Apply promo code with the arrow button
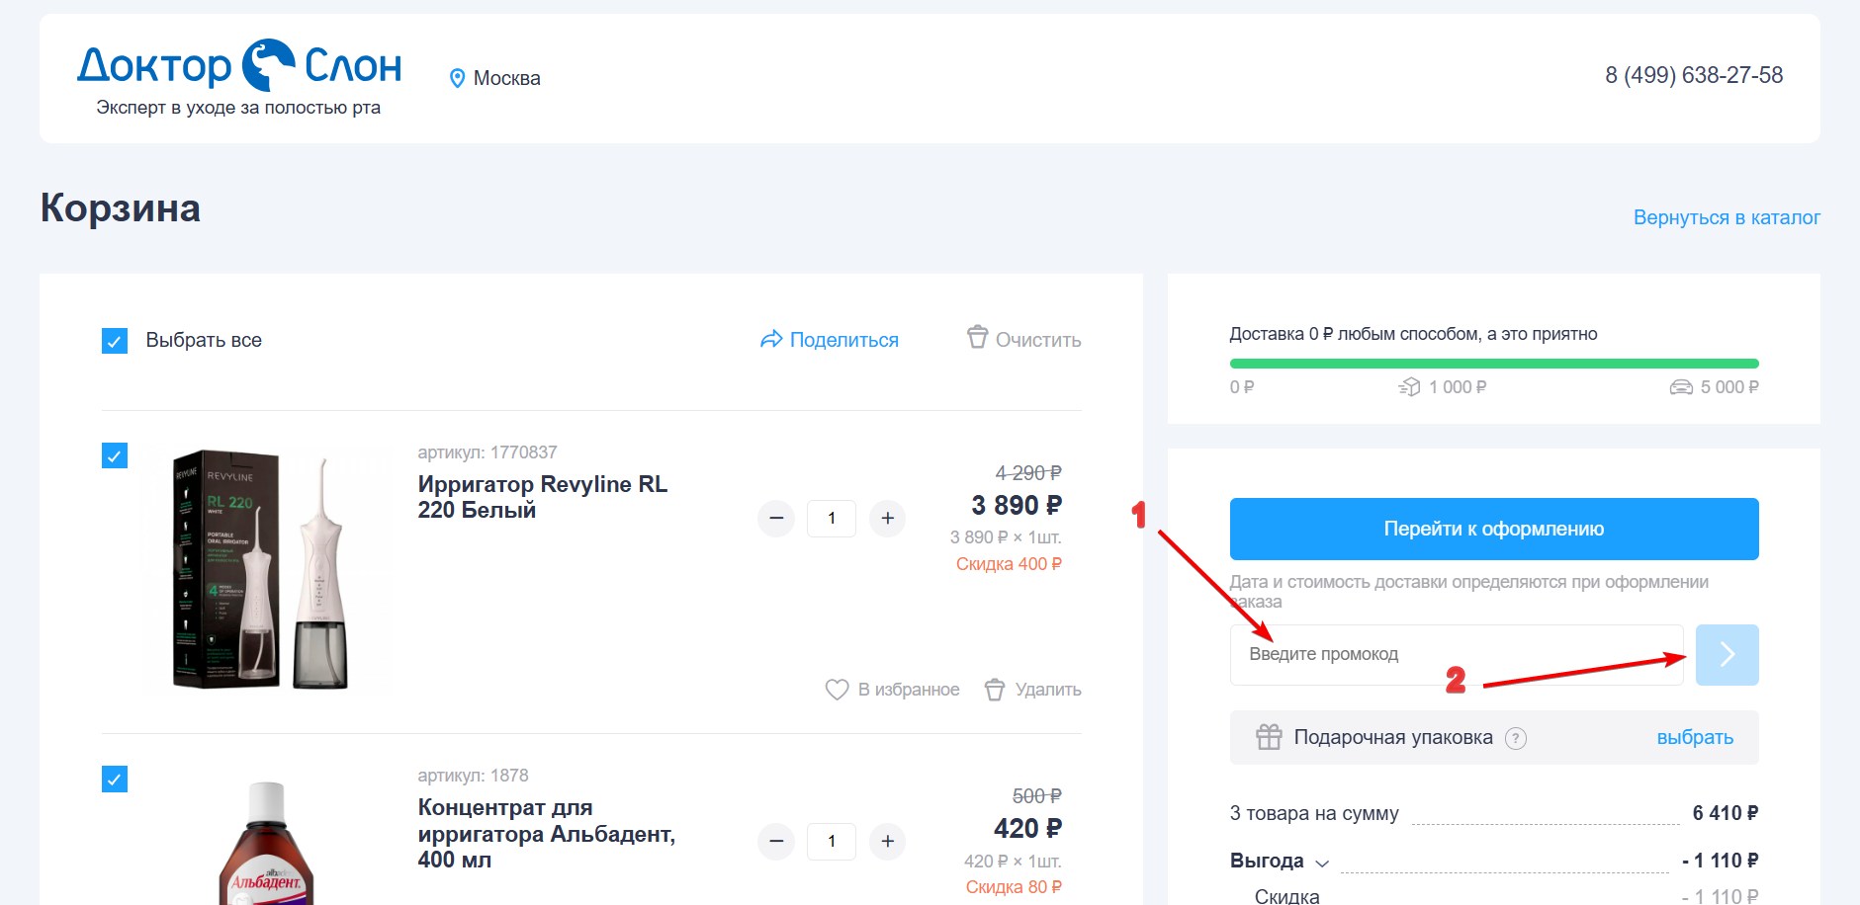This screenshot has height=905, width=1860. pos(1727,654)
